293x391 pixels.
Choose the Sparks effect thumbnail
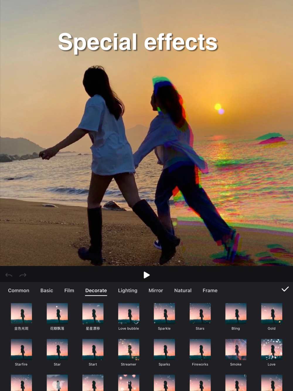(164, 349)
